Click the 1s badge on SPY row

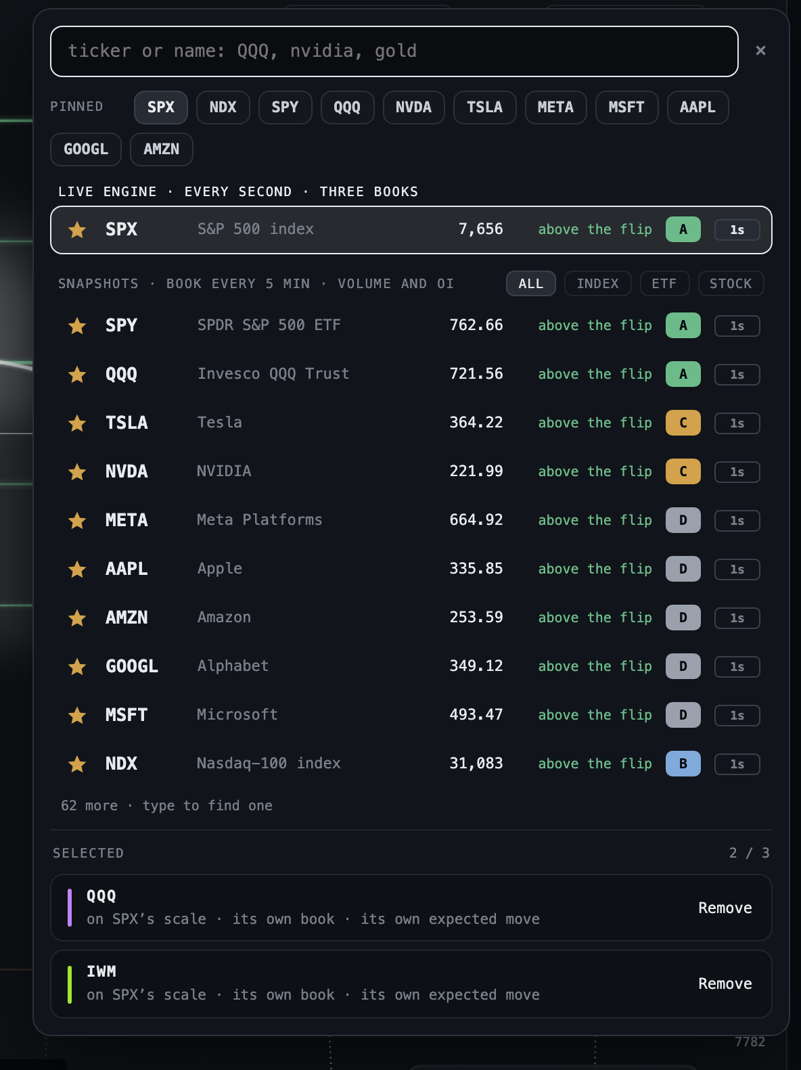(x=737, y=326)
